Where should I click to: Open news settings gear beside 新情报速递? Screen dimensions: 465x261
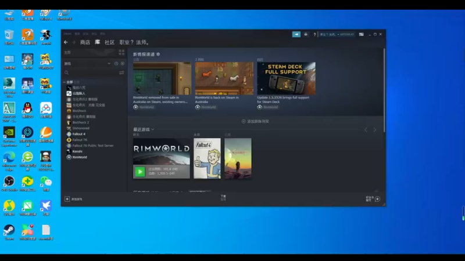click(158, 54)
